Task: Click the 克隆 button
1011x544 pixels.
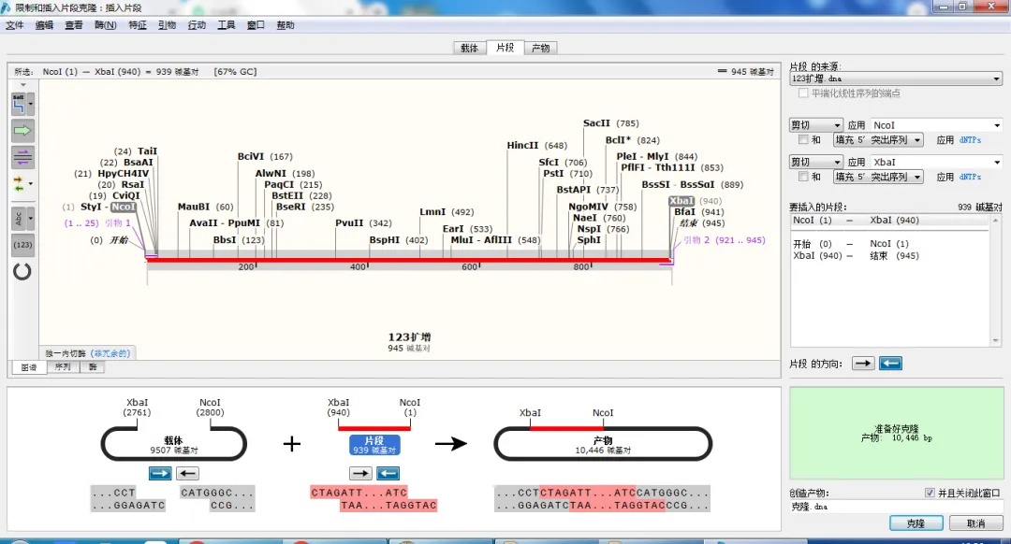Action: (916, 523)
